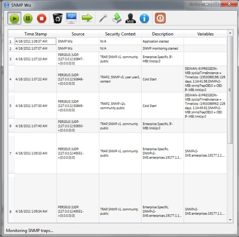The height and width of the screenshot is (237, 239).
Task: Click 'TRAP2, SNMP v3, user user1' cell
Action: (x=120, y=79)
